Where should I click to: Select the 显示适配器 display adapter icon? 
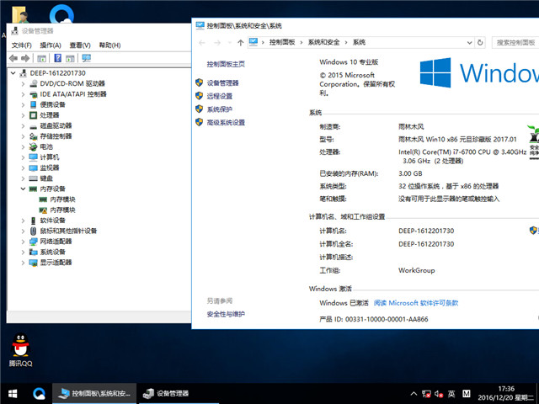(x=34, y=263)
